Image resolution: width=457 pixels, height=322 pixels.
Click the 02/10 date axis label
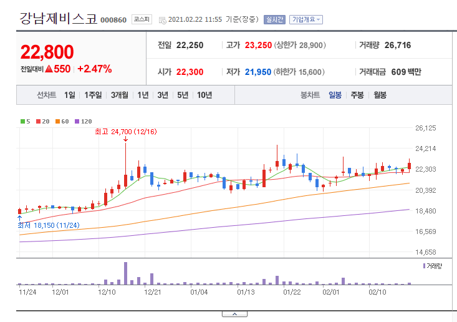[x=377, y=292]
